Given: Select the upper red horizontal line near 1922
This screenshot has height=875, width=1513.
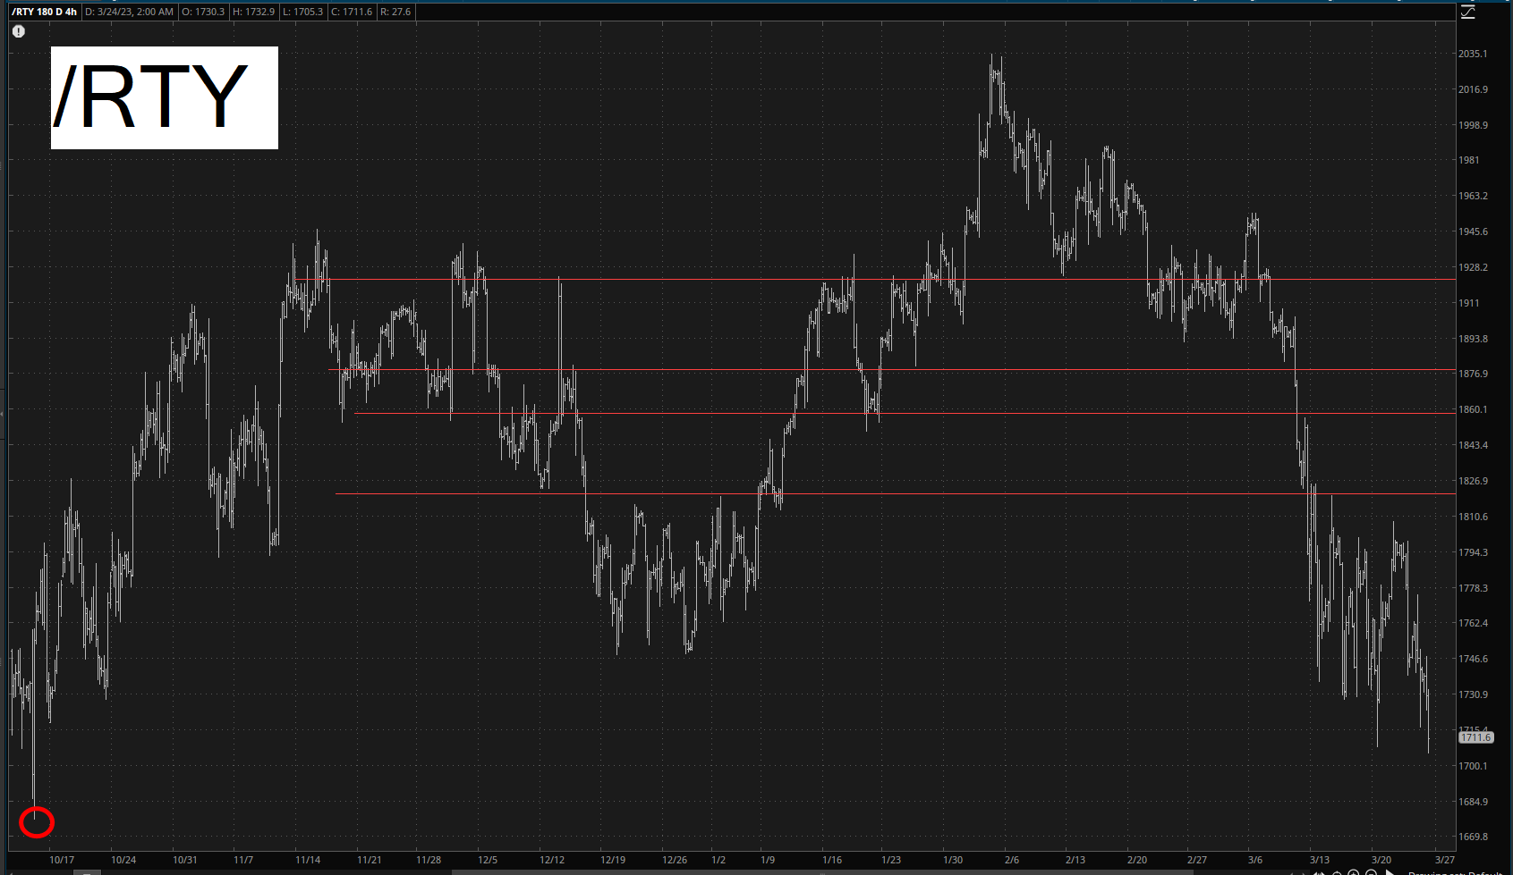Looking at the screenshot, I should pos(716,280).
